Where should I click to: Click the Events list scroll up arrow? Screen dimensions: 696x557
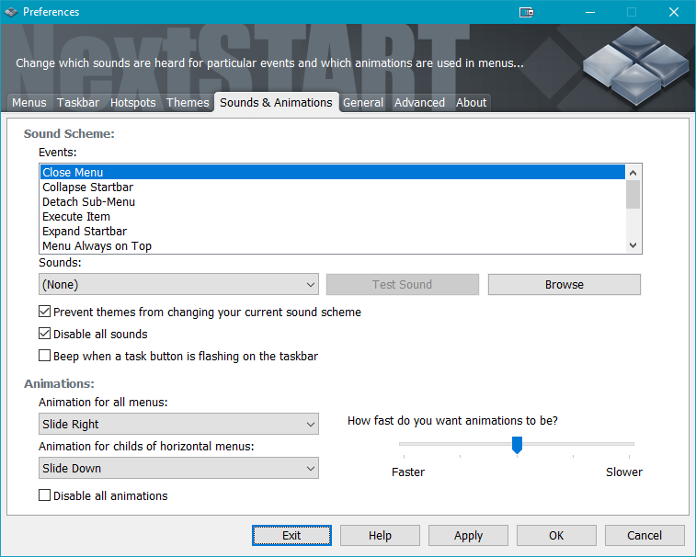633,172
